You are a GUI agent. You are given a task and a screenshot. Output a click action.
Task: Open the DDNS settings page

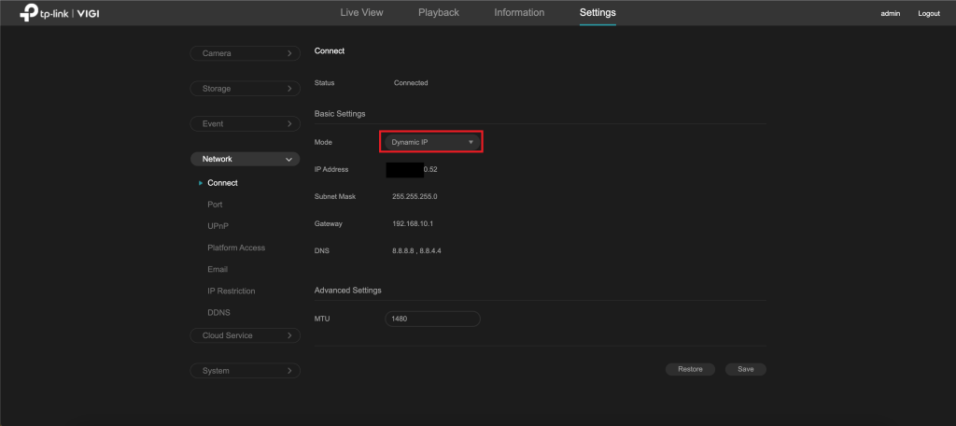[x=218, y=312]
